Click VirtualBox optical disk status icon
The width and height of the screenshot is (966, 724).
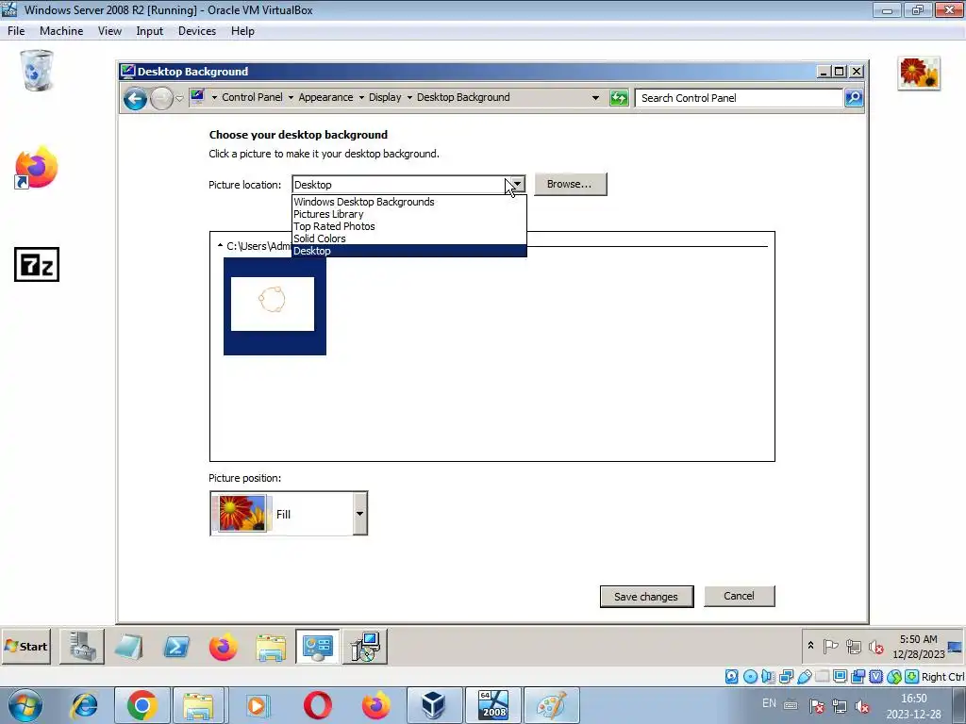click(x=750, y=677)
